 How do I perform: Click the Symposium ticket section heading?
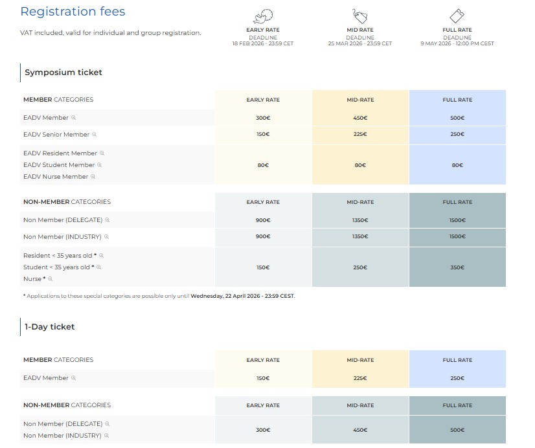pos(63,73)
